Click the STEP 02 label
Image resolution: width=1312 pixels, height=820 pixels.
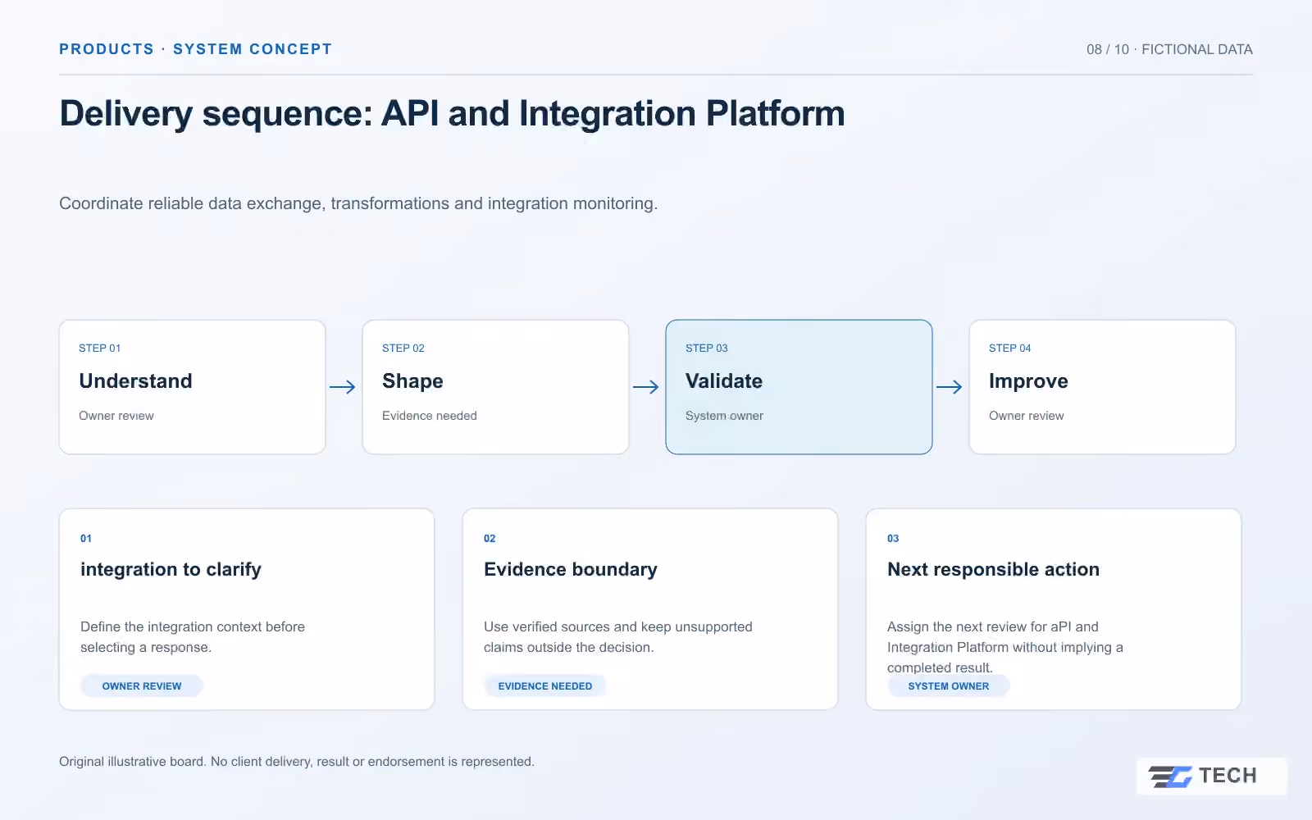point(403,348)
